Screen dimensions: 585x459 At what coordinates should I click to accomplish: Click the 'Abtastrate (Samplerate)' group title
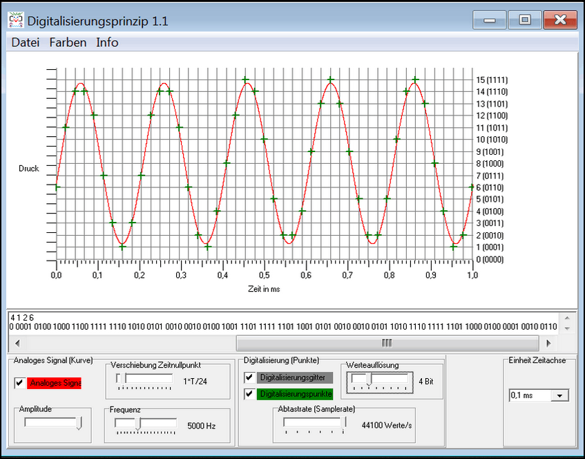(316, 409)
